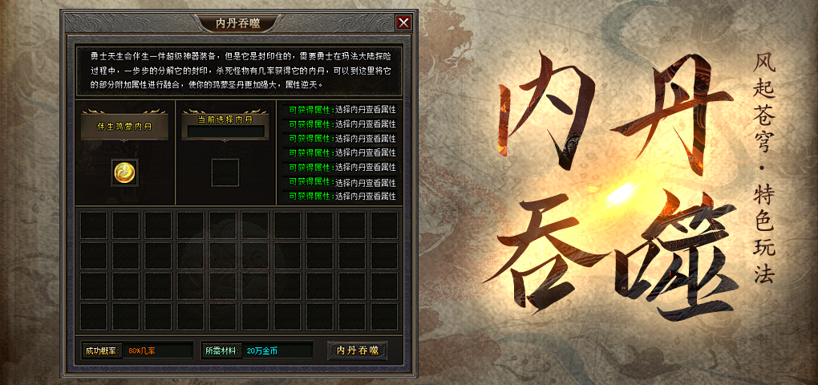Click the 伴生鸿蒙内丹 label plaque
This screenshot has width=818, height=385.
[x=124, y=126]
